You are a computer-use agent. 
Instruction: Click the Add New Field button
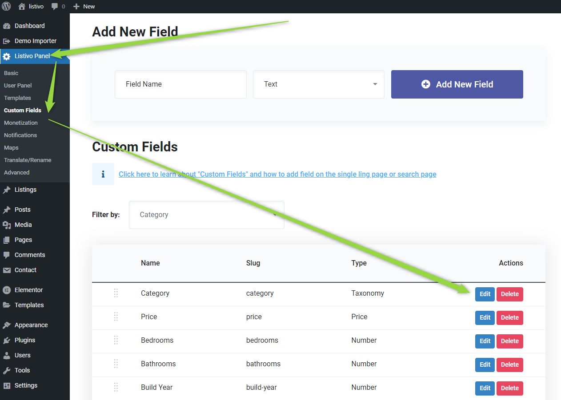pyautogui.click(x=457, y=84)
